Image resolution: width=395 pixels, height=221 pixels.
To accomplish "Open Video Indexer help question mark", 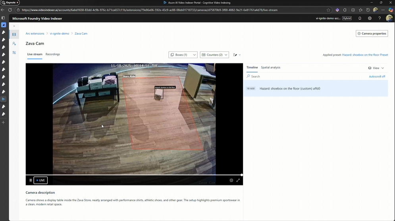I will [380, 18].
